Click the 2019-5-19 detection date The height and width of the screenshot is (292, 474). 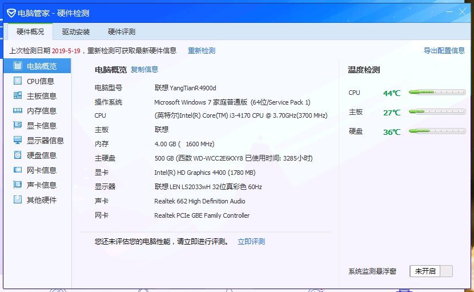pos(66,51)
